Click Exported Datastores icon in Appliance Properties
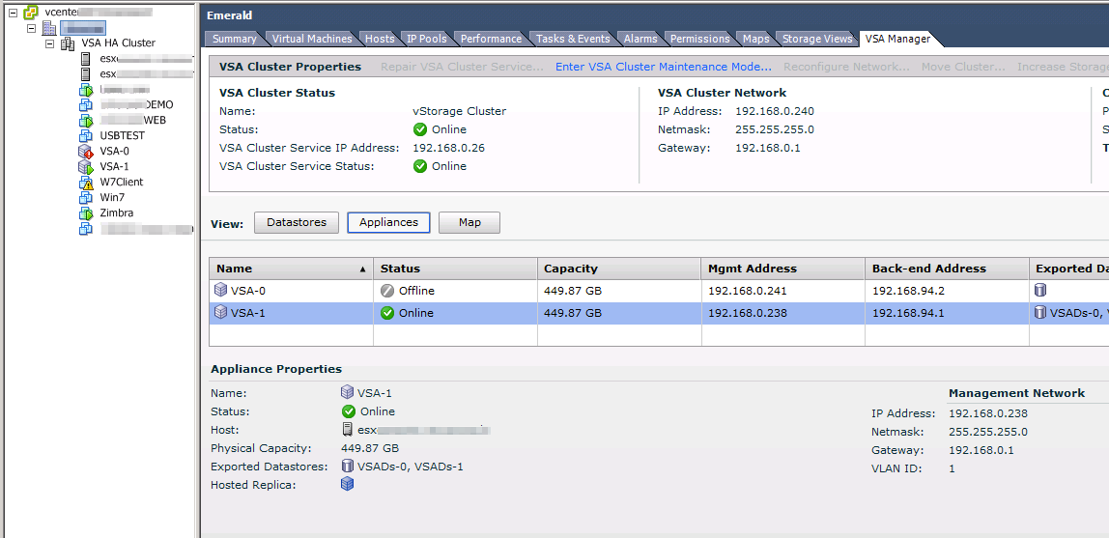1109x538 pixels. coord(347,466)
